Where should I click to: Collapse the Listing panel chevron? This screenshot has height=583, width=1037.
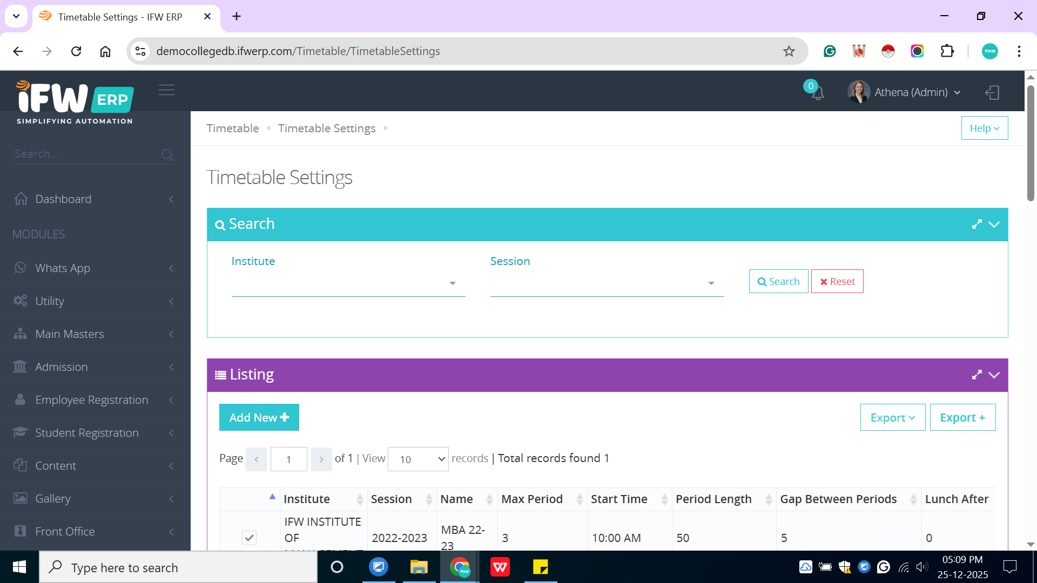[x=994, y=375]
